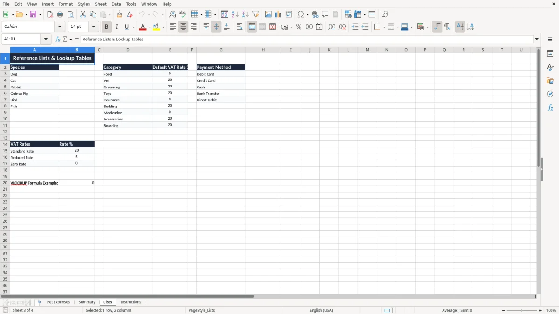Open Font Color dropdown arrow

150,27
